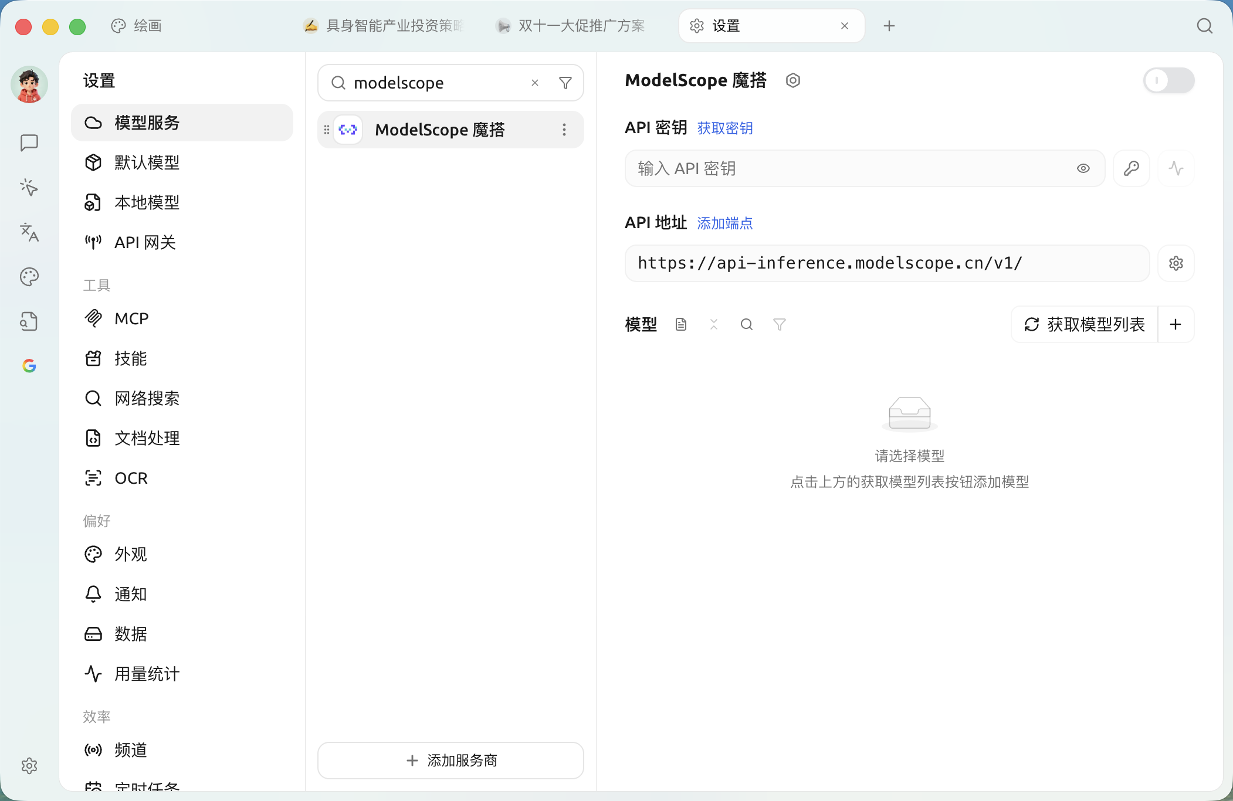This screenshot has width=1233, height=801.
Task: Click the global search icon top right
Action: pyautogui.click(x=1204, y=26)
